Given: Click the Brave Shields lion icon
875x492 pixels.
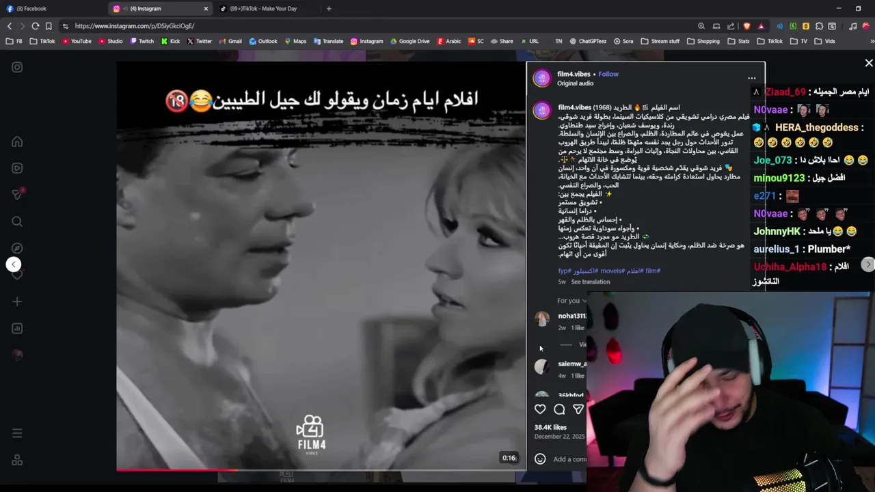Looking at the screenshot, I should pyautogui.click(x=746, y=26).
